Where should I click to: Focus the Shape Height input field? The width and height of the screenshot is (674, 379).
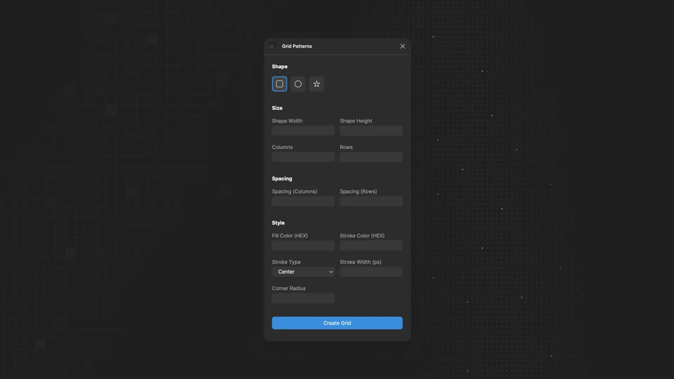click(x=371, y=131)
